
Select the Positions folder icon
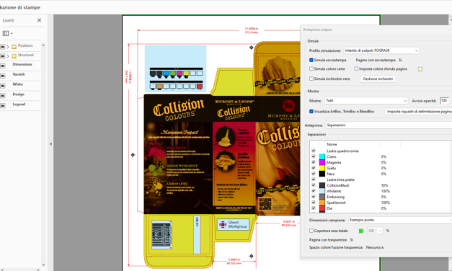click(14, 46)
